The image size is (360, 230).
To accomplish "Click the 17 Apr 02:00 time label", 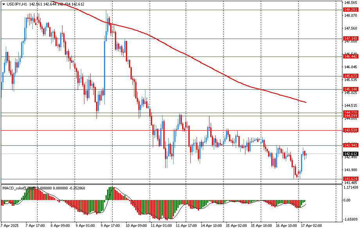I will [x=311, y=226].
